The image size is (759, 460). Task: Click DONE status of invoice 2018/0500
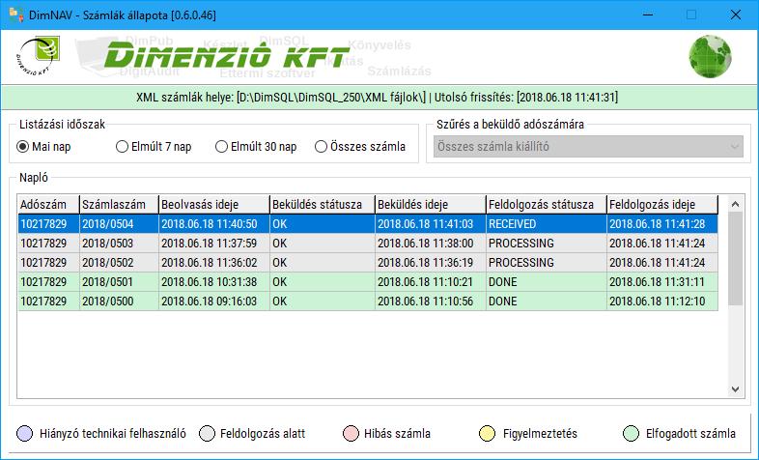click(x=546, y=302)
